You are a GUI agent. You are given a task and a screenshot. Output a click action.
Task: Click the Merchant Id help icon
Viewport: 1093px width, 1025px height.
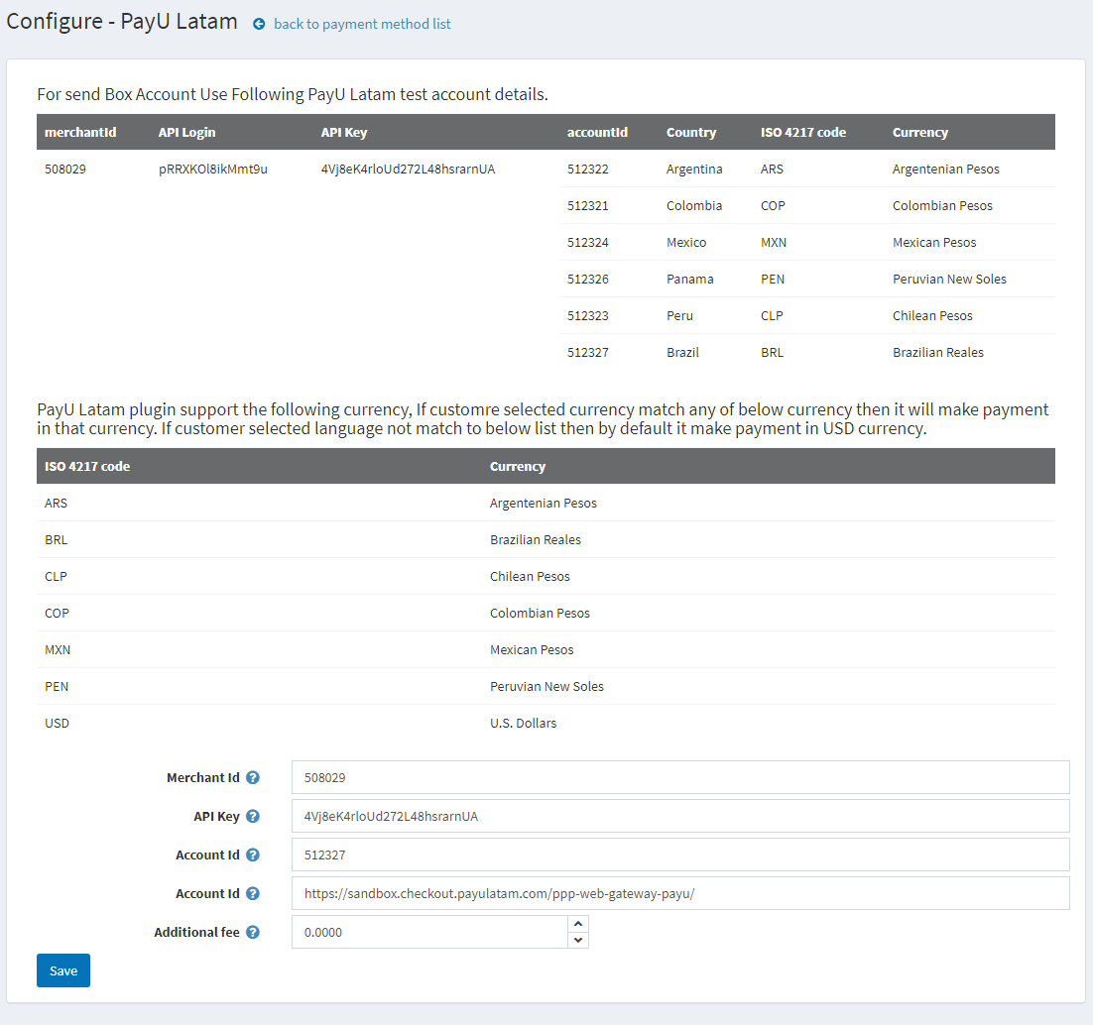pyautogui.click(x=253, y=777)
